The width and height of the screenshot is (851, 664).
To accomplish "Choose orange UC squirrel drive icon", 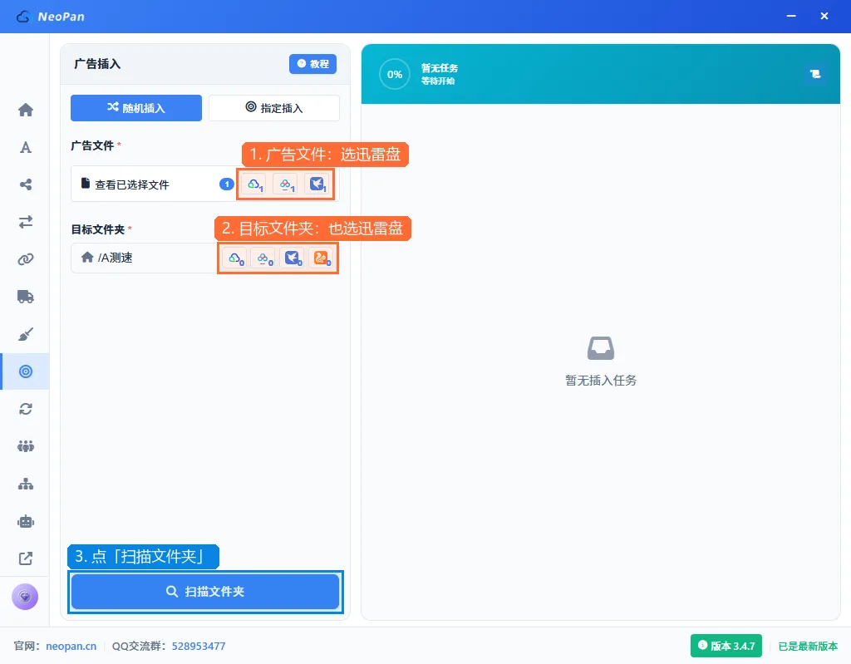I will click(322, 258).
